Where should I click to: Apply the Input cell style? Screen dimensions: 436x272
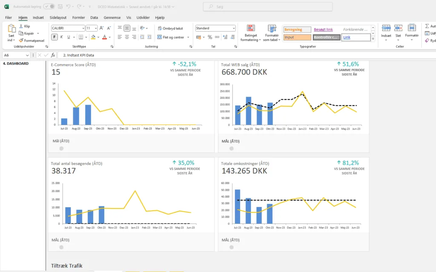297,37
